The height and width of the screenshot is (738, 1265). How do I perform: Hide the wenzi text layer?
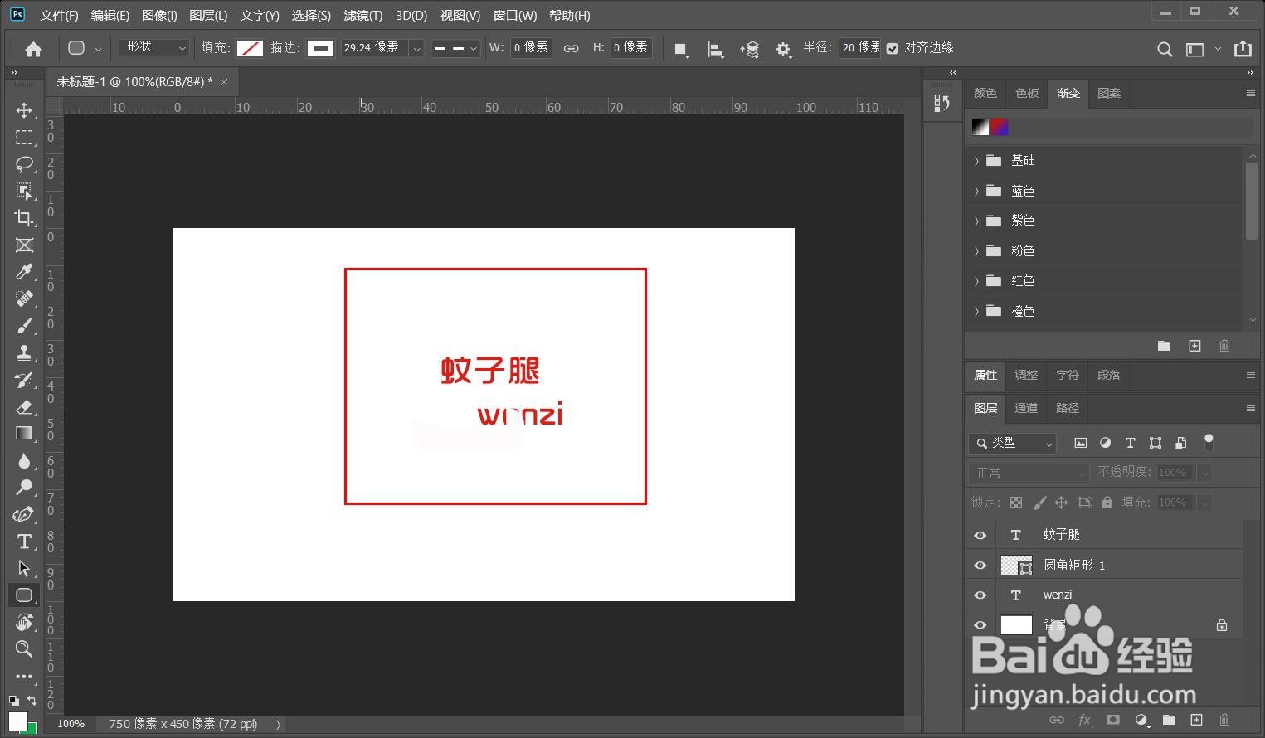pos(980,595)
